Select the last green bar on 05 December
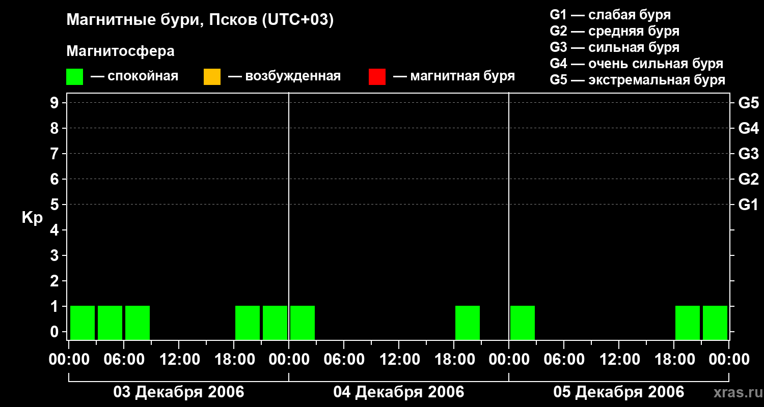Viewport: 764px width, 407px height. 715,323
